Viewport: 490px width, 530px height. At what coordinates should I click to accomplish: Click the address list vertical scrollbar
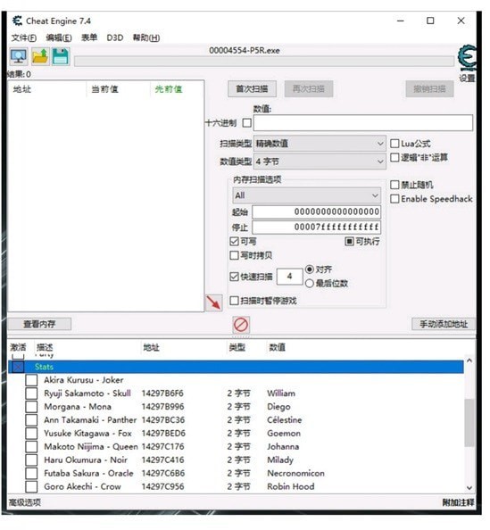tap(469, 424)
